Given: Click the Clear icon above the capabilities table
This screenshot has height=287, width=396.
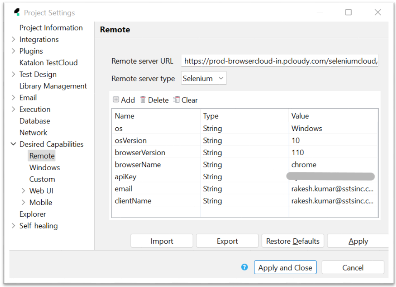Looking at the screenshot, I should point(177,100).
